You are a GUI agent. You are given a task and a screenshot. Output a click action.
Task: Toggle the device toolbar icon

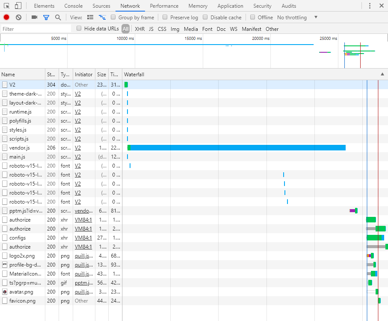click(x=18, y=6)
